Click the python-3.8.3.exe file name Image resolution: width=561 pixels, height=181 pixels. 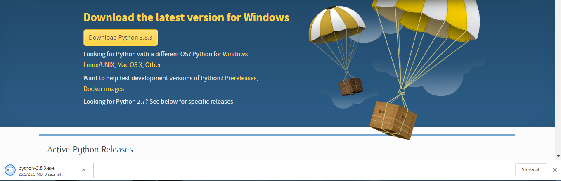(x=37, y=168)
